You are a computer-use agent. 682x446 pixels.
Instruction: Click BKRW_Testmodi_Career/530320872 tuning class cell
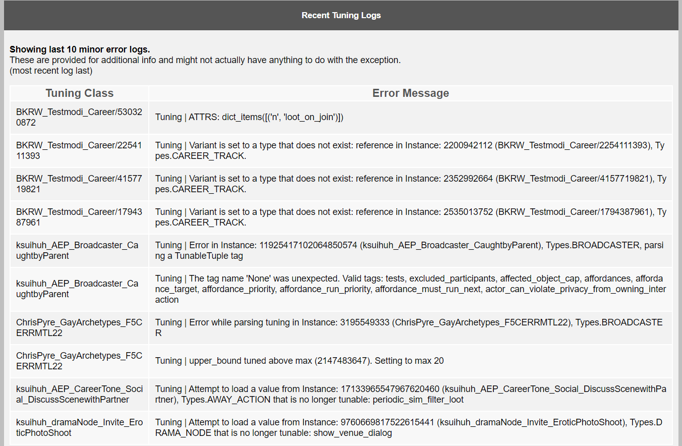tap(80, 117)
